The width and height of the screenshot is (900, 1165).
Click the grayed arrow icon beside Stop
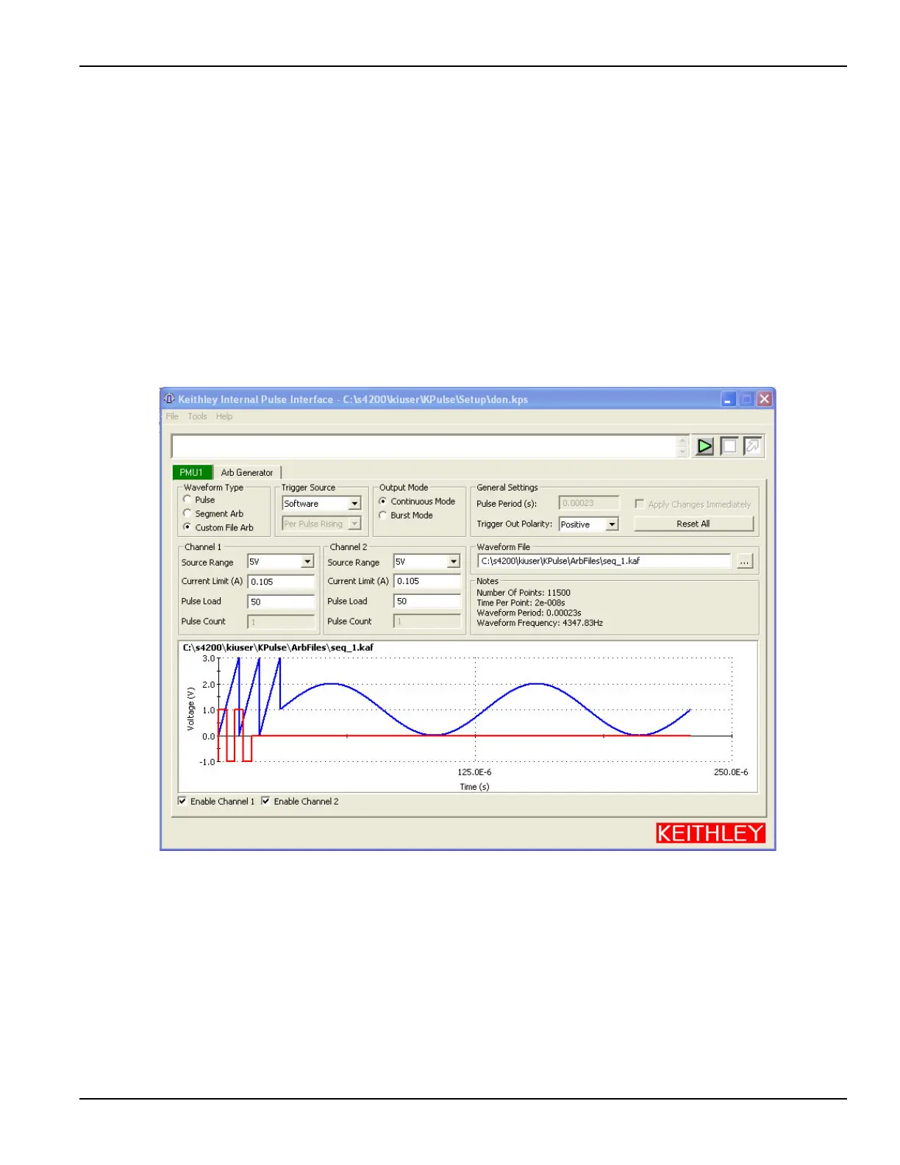(x=753, y=446)
